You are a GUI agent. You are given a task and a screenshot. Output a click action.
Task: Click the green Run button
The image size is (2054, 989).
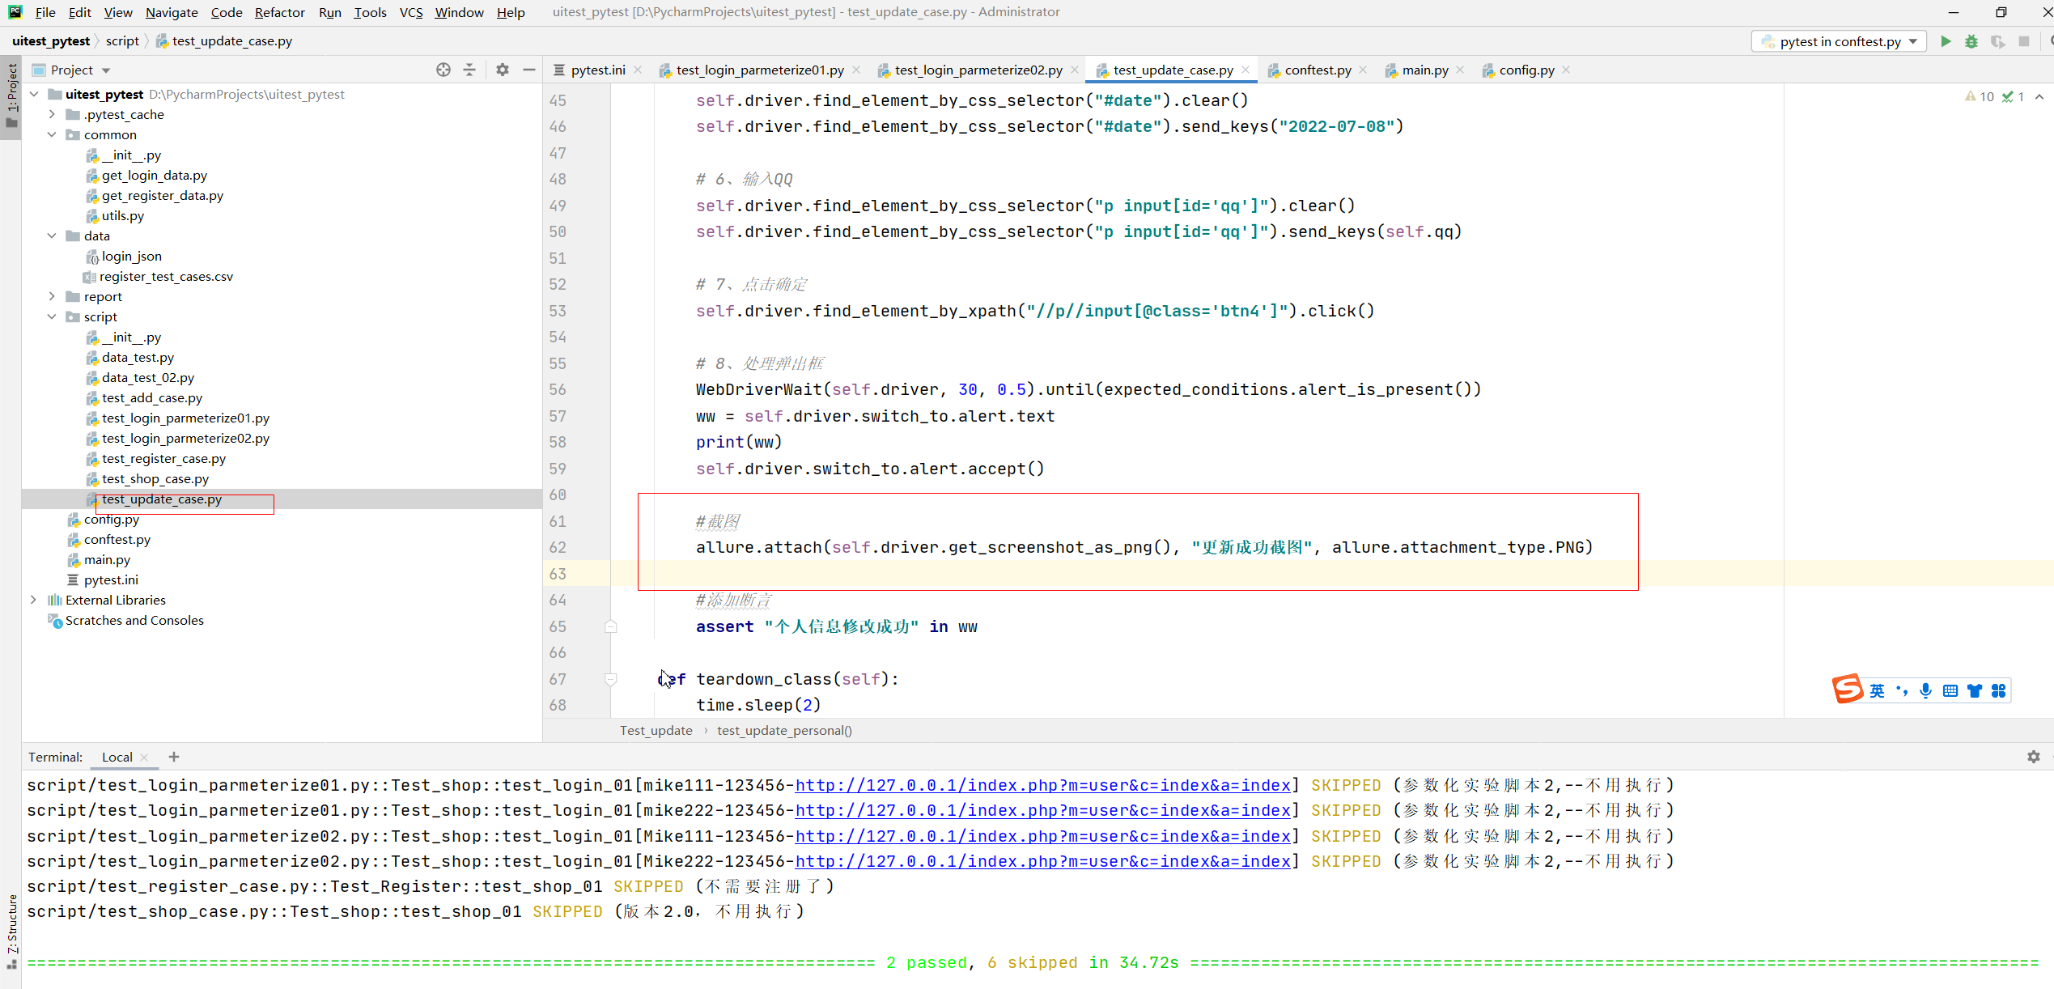[1946, 41]
